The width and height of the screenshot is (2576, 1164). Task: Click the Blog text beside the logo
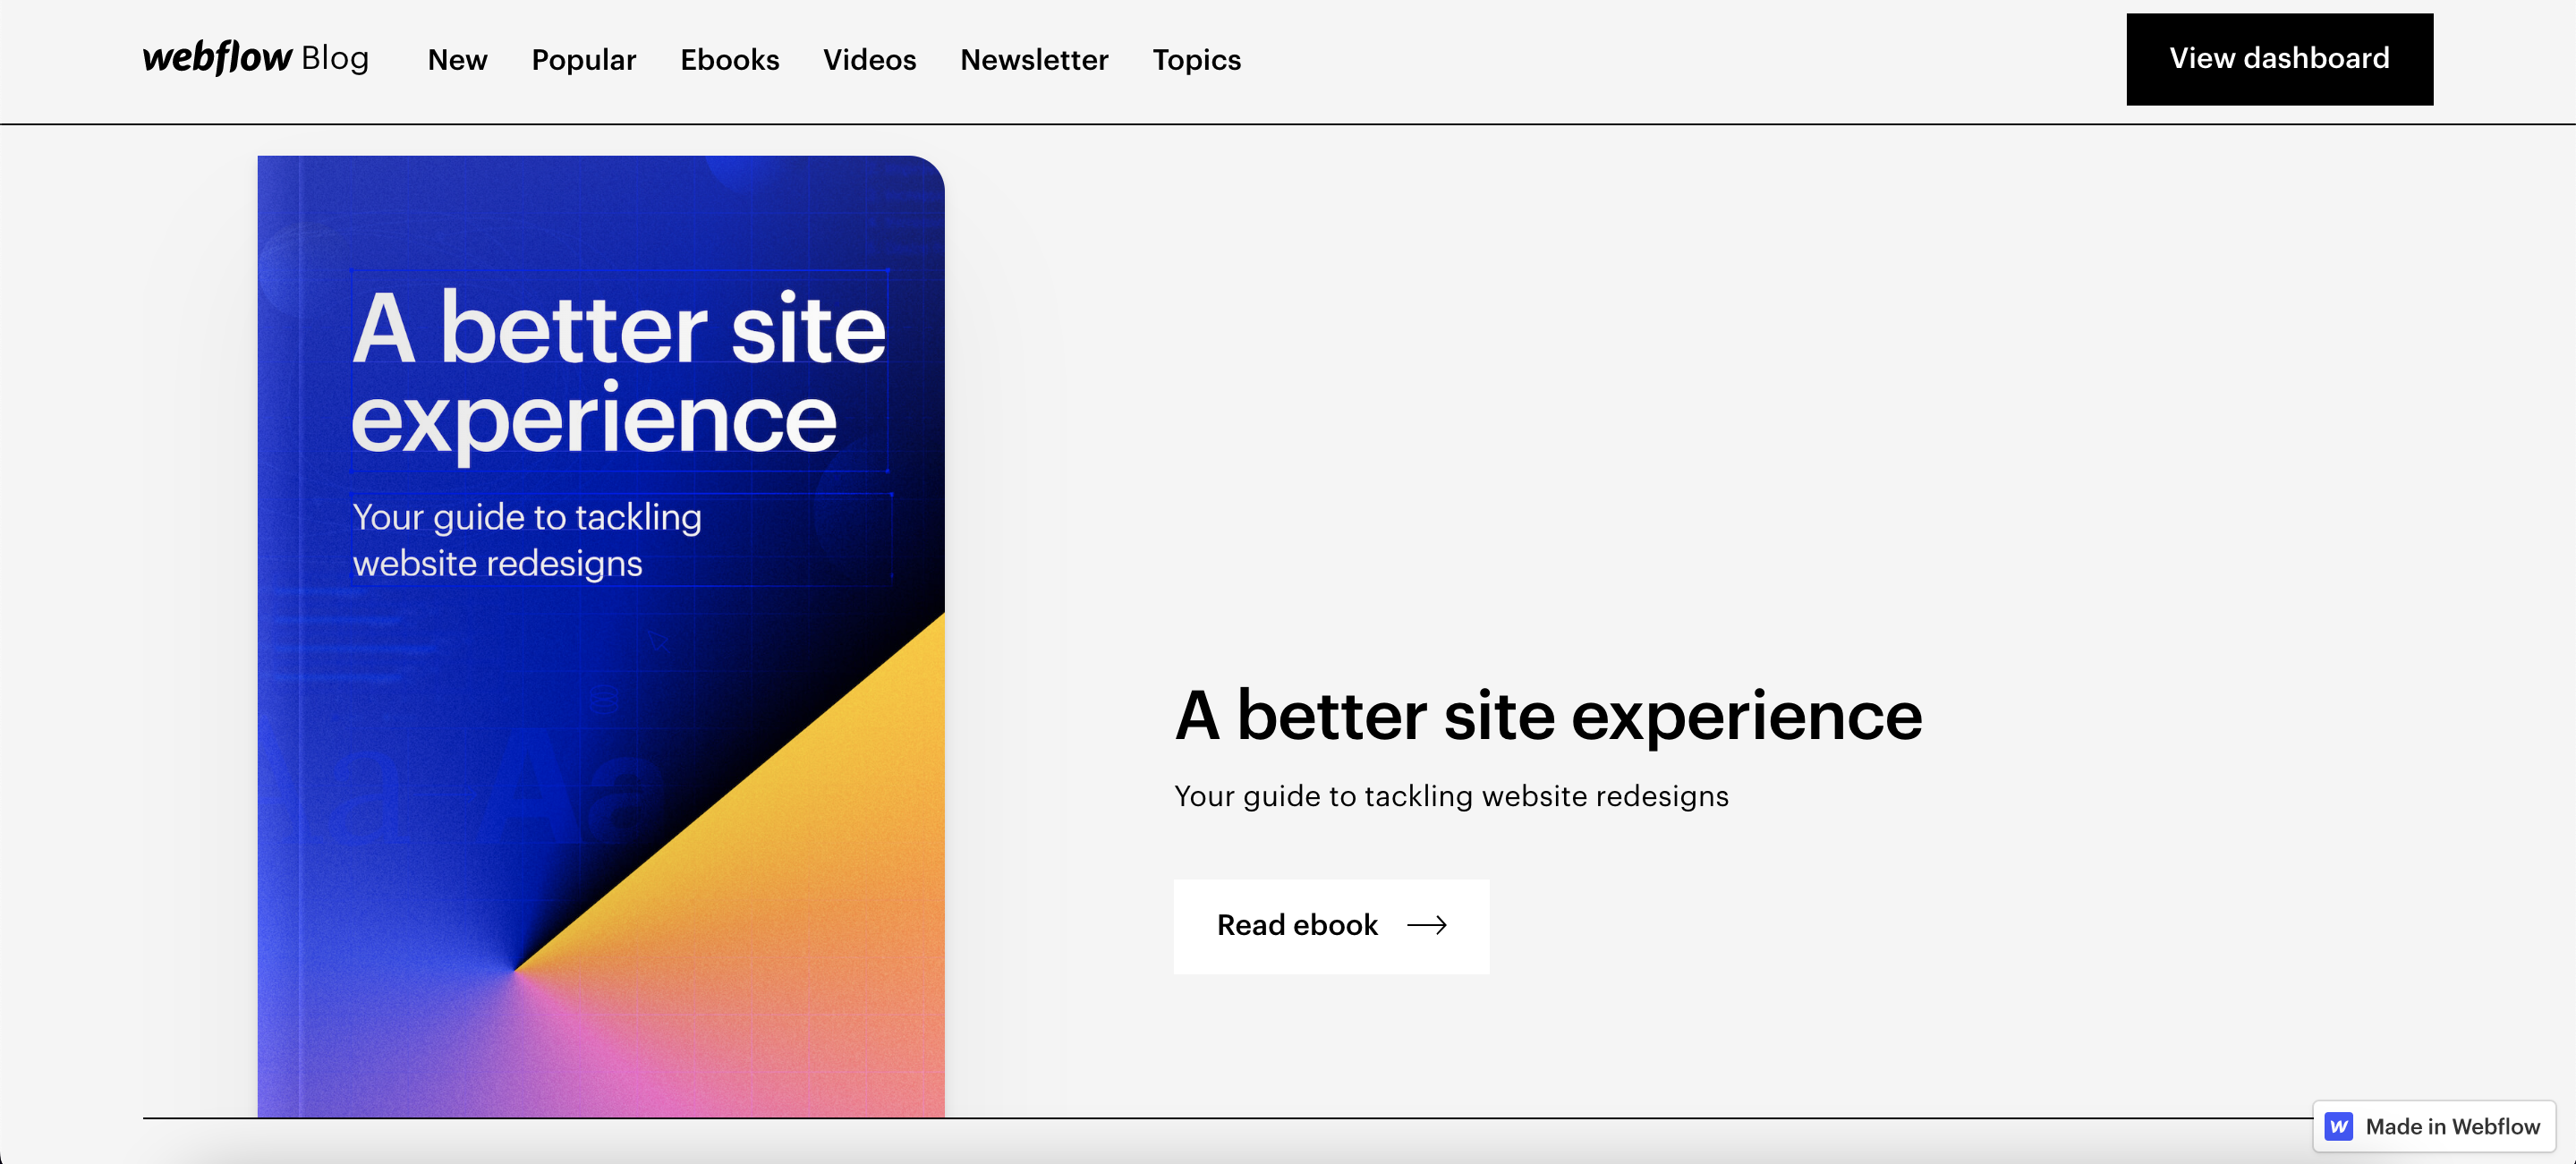[x=335, y=58]
